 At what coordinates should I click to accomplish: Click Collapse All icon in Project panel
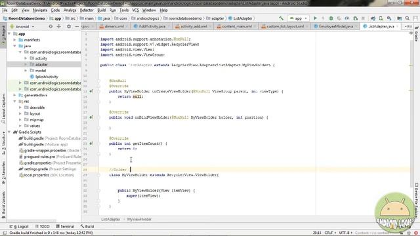(59, 26)
